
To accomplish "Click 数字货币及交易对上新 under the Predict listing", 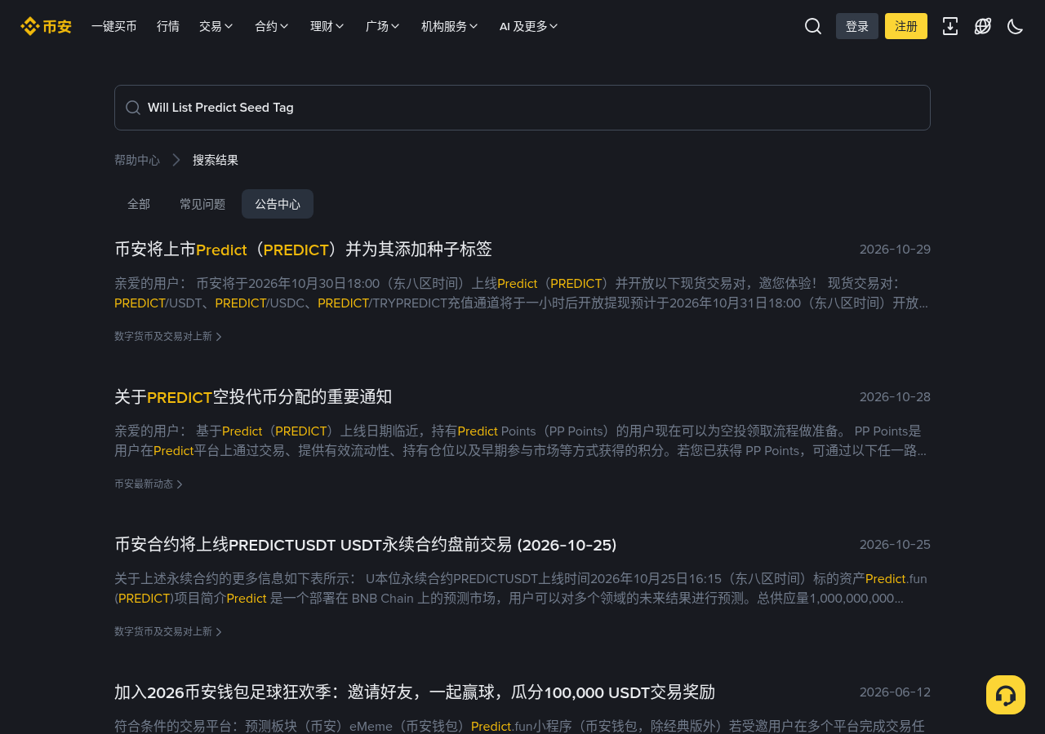I will coord(168,336).
